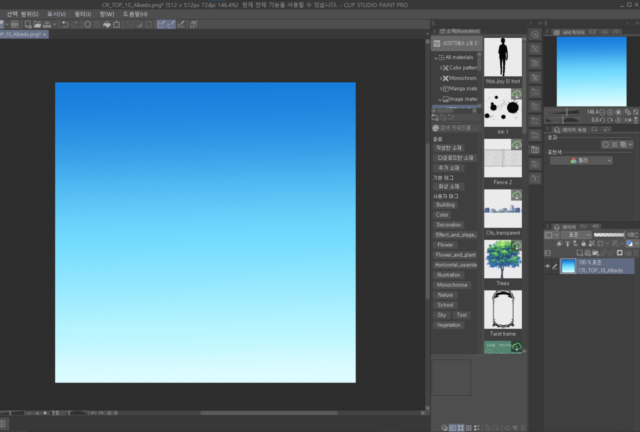Zoom out in the Navigator panel

point(602,112)
